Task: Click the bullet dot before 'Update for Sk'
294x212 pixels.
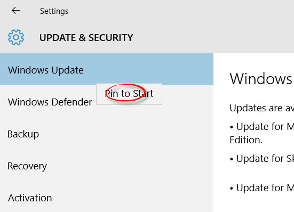Action: pos(232,159)
